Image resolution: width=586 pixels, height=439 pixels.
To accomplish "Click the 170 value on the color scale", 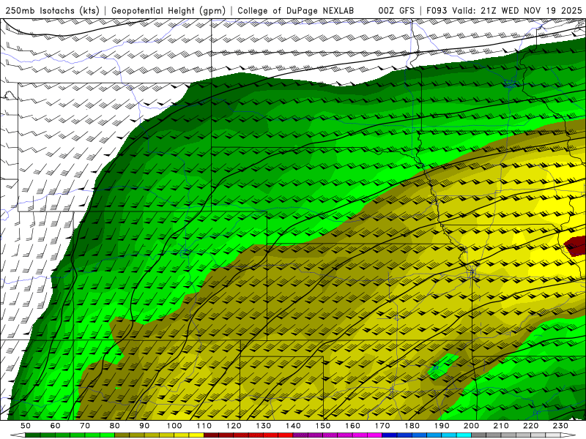I will click(x=382, y=426).
